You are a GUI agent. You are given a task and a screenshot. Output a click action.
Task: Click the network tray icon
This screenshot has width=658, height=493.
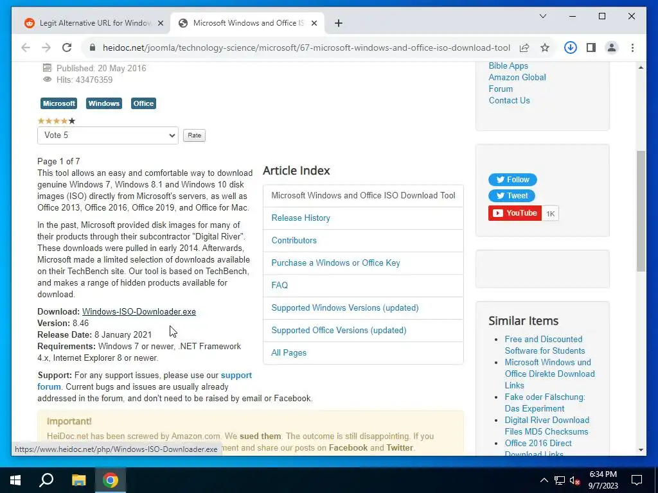tap(560, 480)
